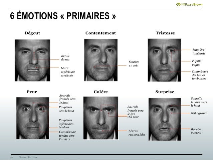Click the 'Commissure tendue vers l'arrière' annotation

tap(67, 136)
